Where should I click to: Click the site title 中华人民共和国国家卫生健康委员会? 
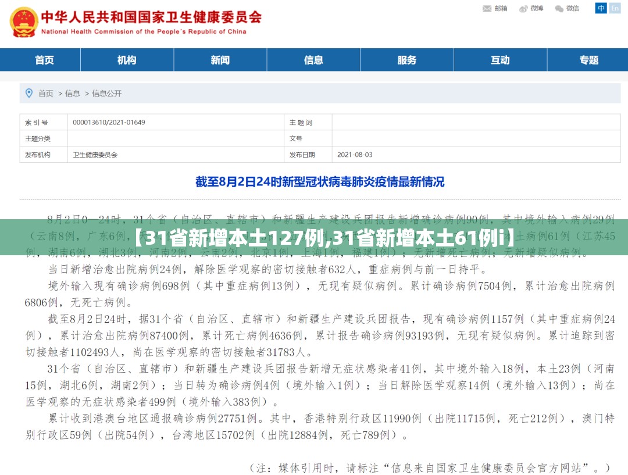click(x=151, y=17)
